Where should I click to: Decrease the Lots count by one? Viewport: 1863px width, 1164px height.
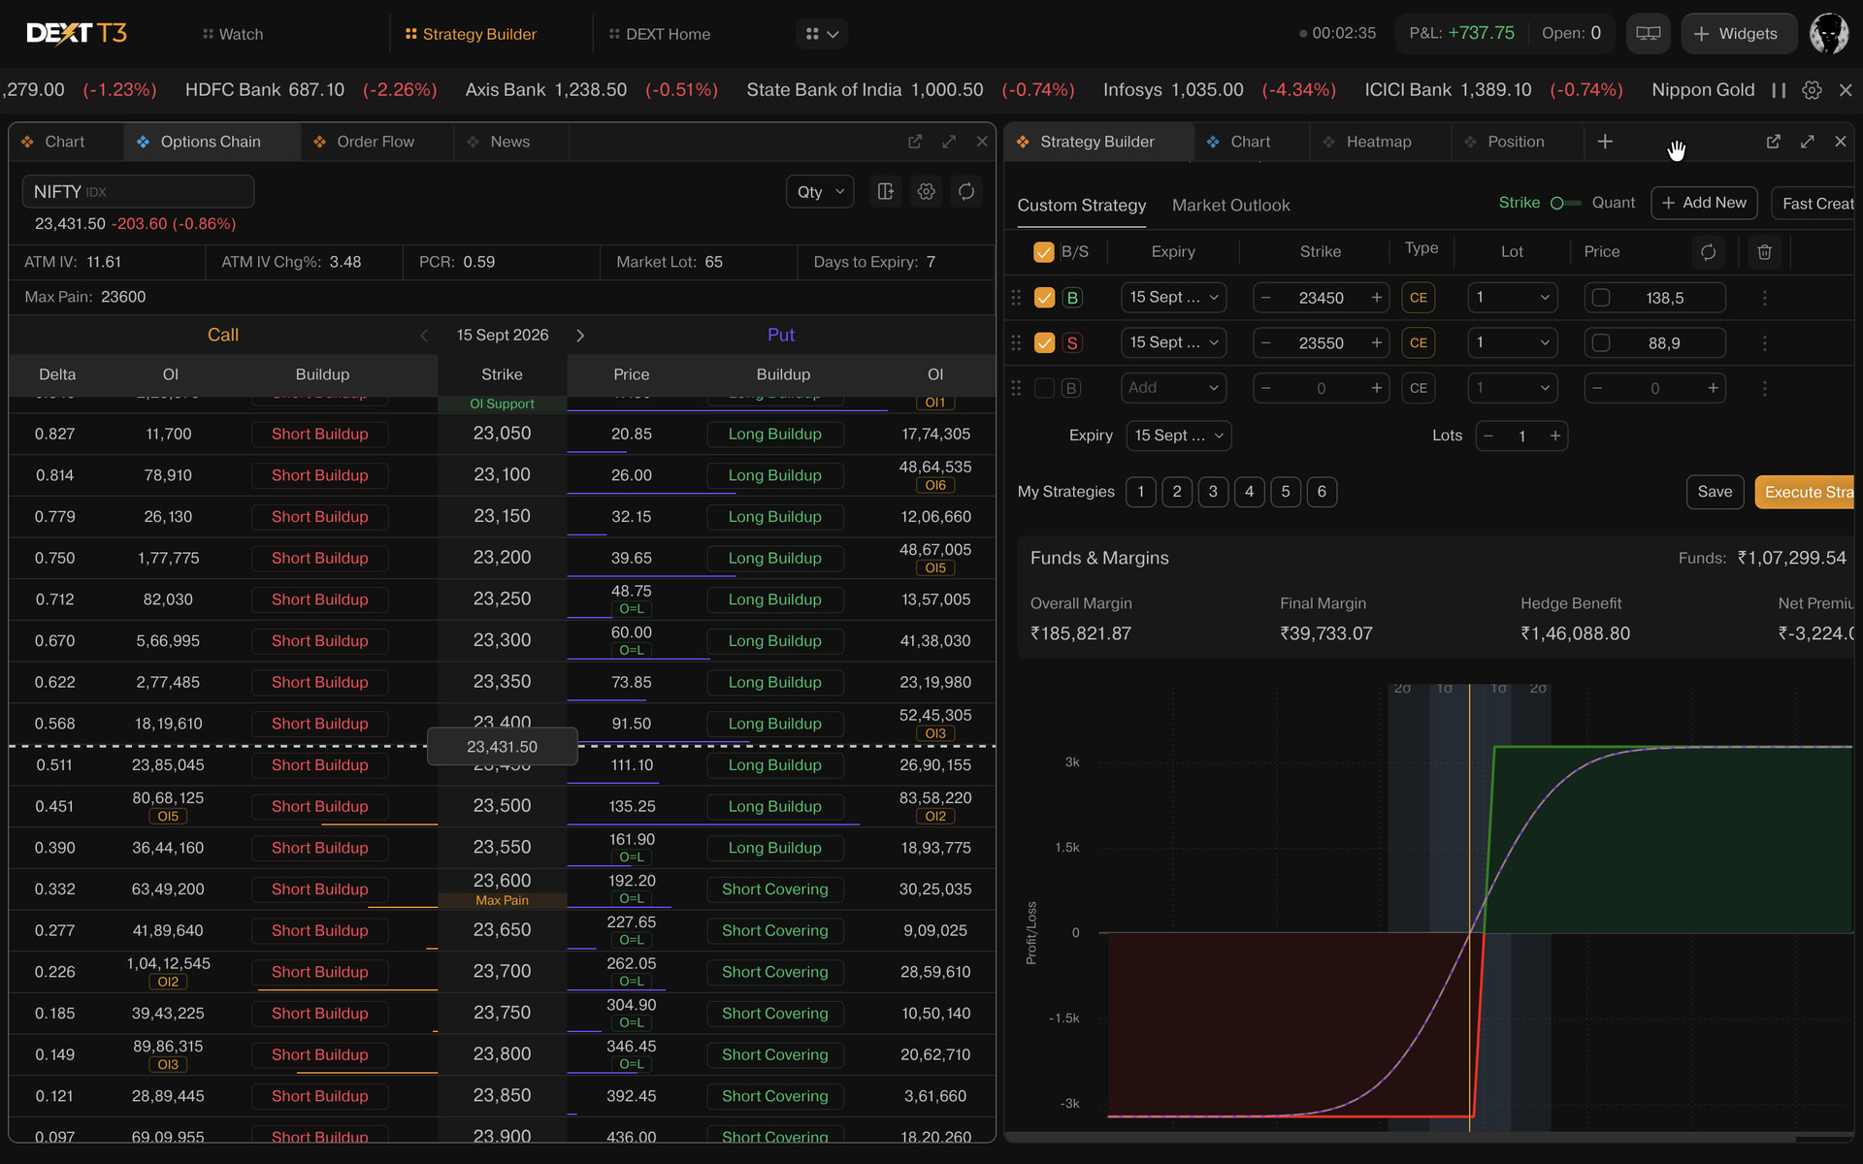pos(1488,436)
